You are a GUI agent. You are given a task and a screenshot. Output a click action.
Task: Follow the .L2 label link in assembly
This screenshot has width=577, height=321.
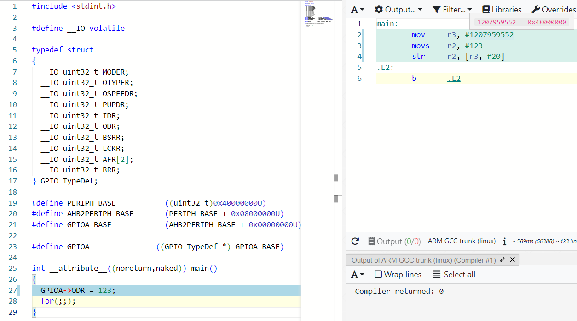coord(454,79)
